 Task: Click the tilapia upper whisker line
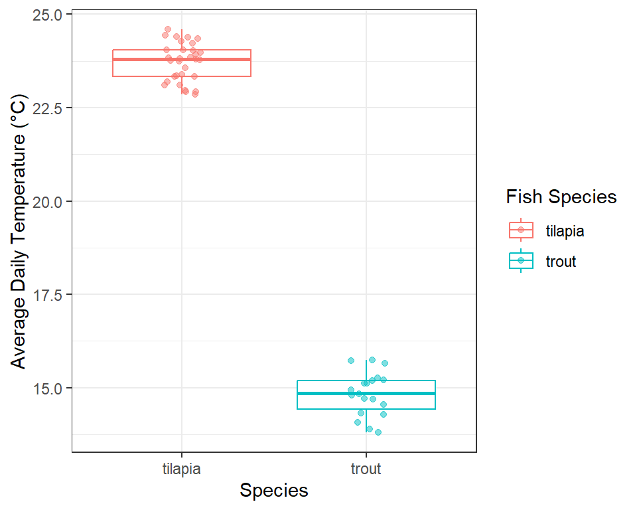point(182,39)
